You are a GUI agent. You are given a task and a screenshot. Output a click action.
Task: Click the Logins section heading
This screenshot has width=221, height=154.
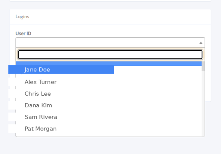[22, 16]
